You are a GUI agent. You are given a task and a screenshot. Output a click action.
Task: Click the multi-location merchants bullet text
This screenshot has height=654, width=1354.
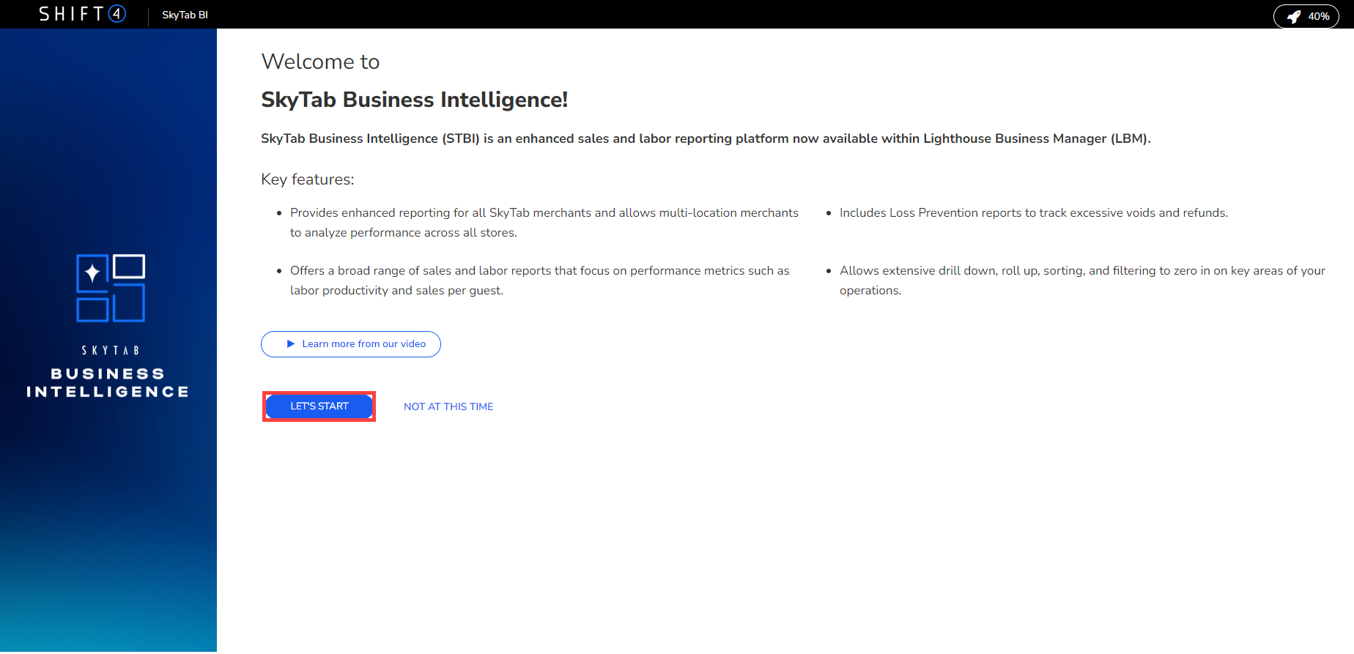tap(544, 222)
